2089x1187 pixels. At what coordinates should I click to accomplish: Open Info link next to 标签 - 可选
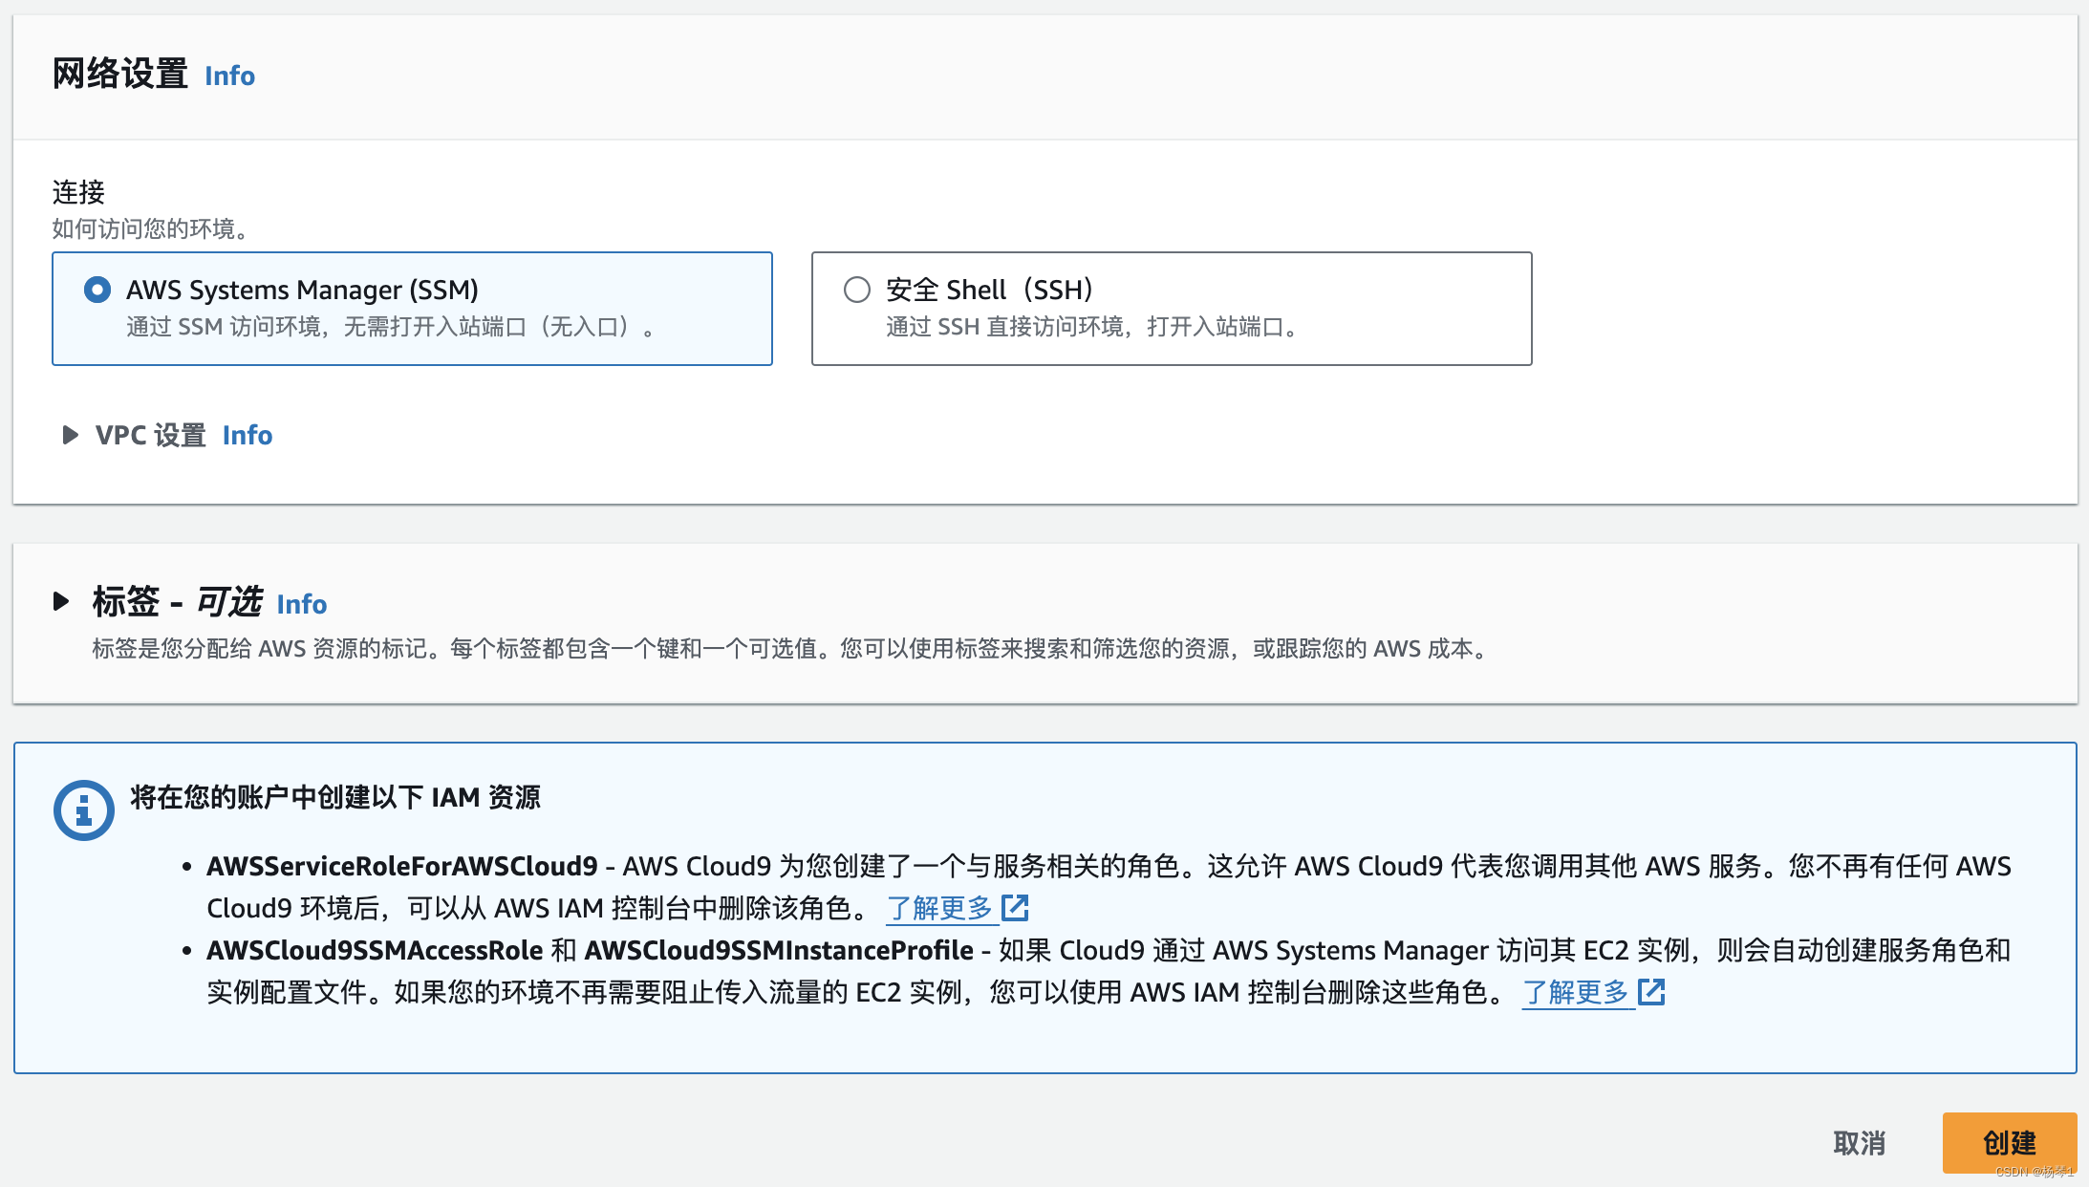301,605
